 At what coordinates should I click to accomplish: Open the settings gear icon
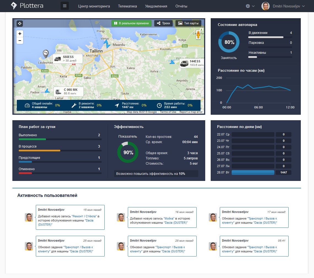click(x=248, y=6)
